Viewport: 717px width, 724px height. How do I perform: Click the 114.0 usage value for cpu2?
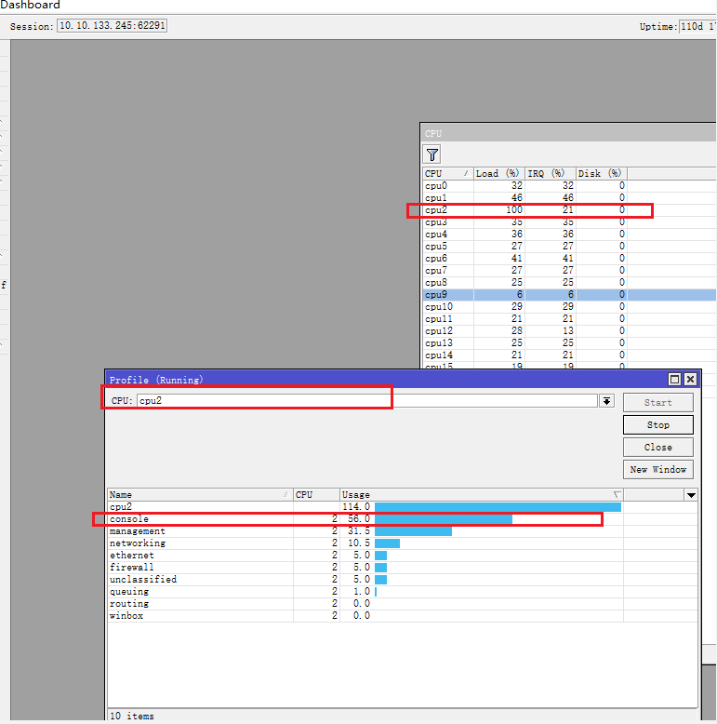click(x=356, y=507)
